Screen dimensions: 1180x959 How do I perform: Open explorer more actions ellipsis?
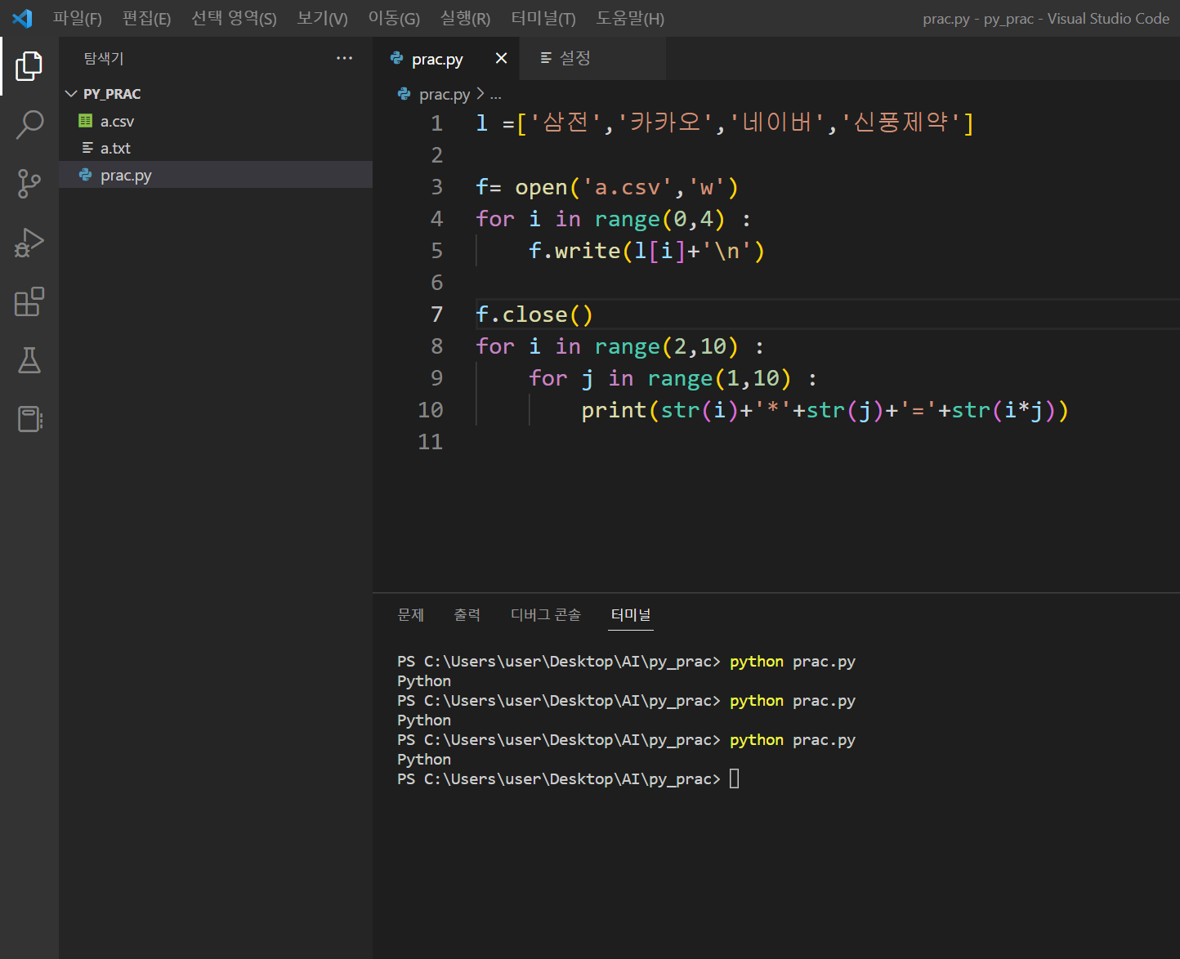tap(345, 58)
